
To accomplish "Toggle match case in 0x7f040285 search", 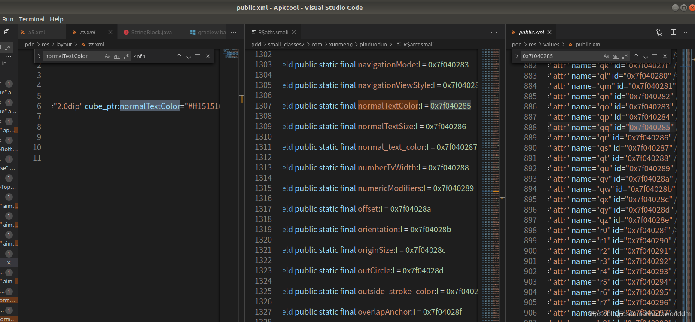I will [x=607, y=56].
